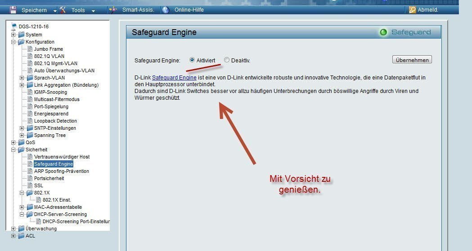The height and width of the screenshot is (251, 472).
Task: Select the Deaktiv. radio button
Action: point(227,60)
